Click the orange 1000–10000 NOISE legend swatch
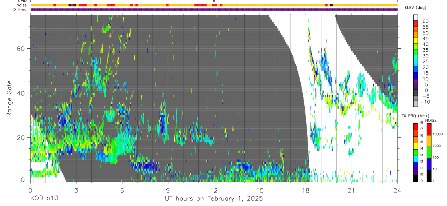The height and width of the screenshot is (206, 447). point(429,141)
